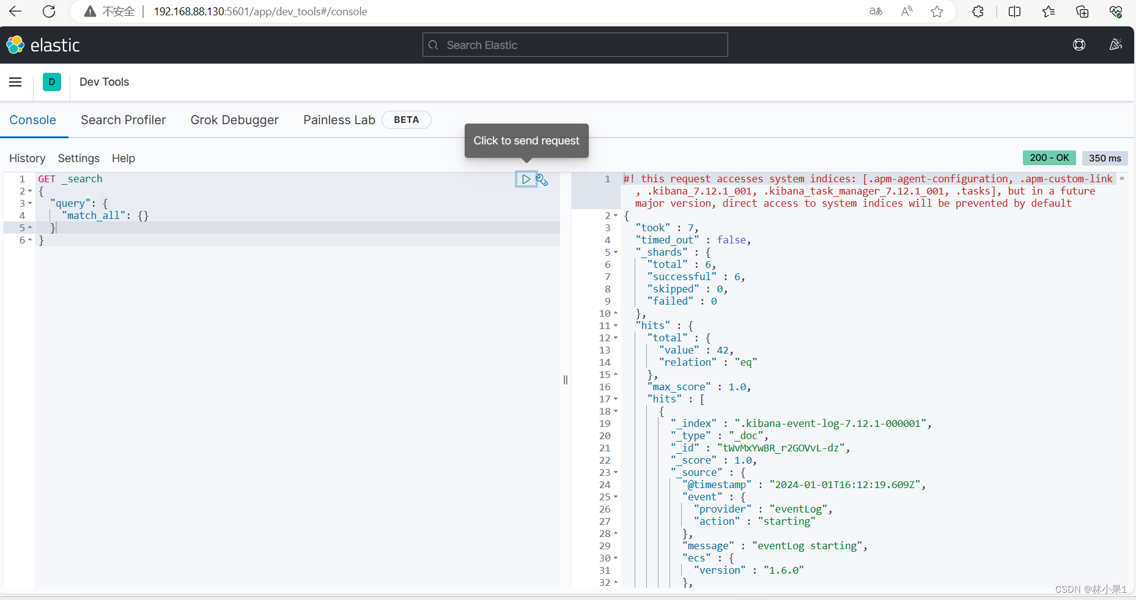Open the Console tab

point(33,120)
